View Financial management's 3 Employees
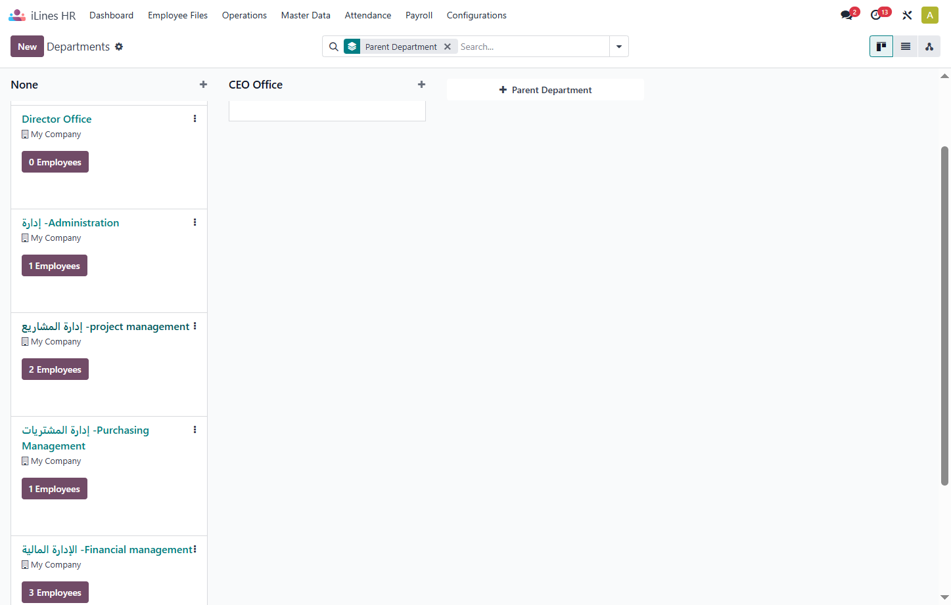This screenshot has width=951, height=605. 55,593
